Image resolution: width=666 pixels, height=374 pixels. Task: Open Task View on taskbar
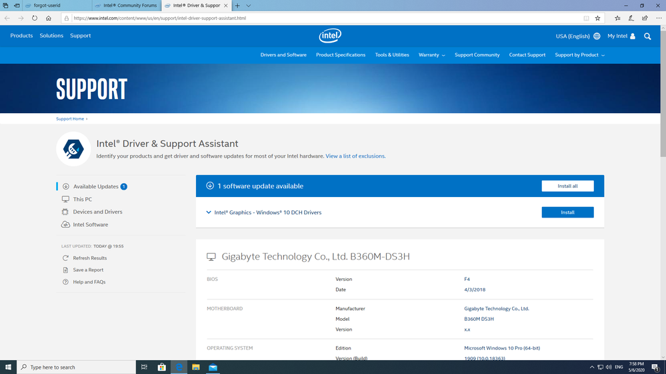pos(145,367)
